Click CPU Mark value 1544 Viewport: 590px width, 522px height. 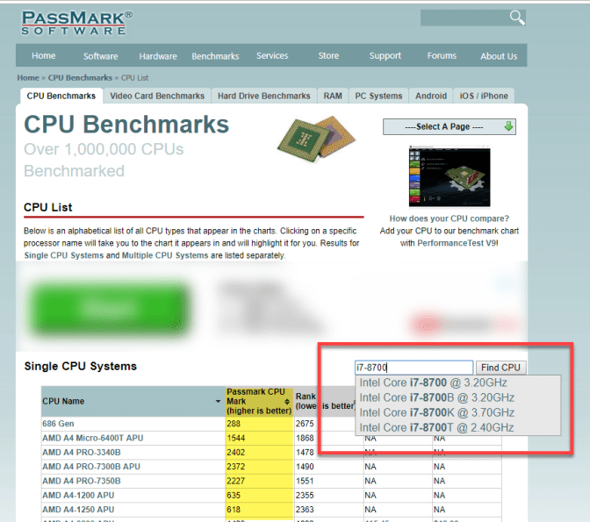pyautogui.click(x=235, y=438)
